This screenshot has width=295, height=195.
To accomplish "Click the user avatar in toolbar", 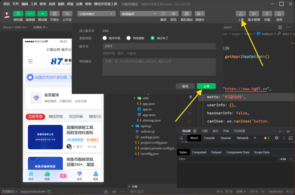I will pyautogui.click(x=7, y=15).
